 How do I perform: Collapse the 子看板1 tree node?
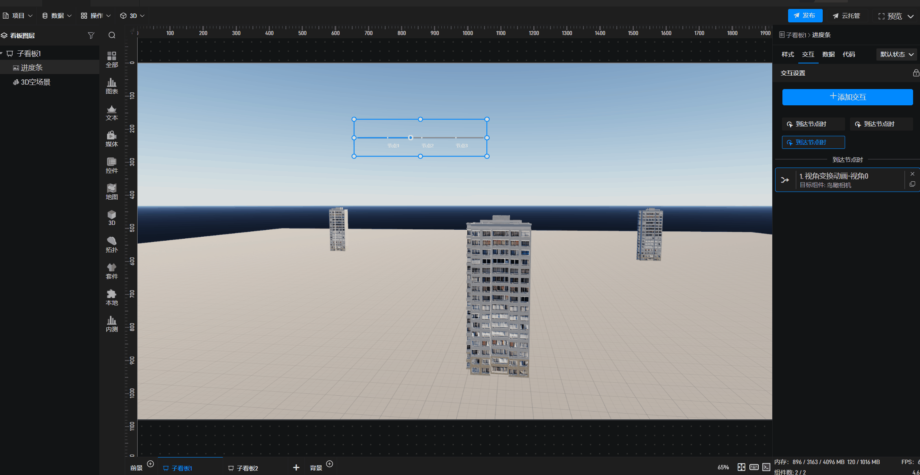pyautogui.click(x=2, y=53)
